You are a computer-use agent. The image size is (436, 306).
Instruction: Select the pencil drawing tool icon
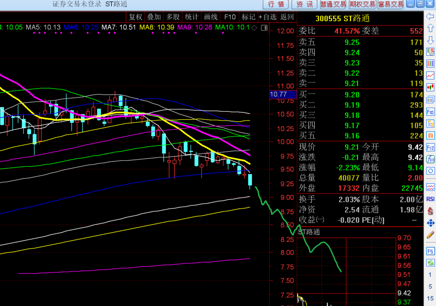430,235
